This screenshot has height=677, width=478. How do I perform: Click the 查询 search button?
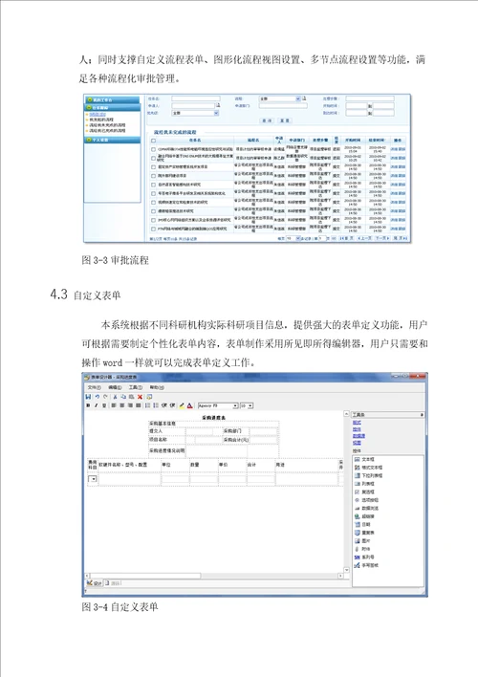tap(268, 120)
